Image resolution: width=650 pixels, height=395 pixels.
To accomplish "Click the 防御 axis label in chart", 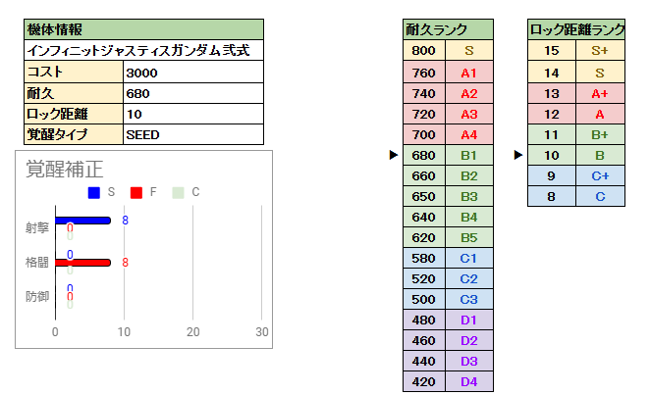I will [x=37, y=297].
